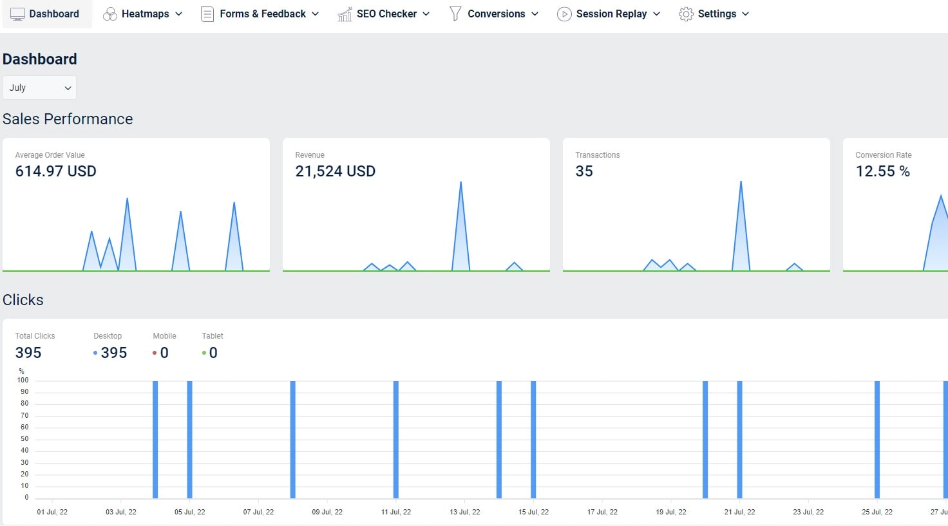Select the bar above 05 Jul, 22
This screenshot has width=948, height=526.
[x=190, y=440]
